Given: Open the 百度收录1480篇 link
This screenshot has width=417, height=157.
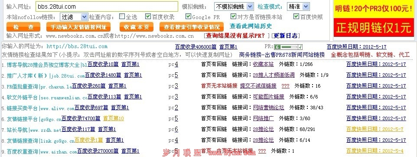Looking at the screenshot, I should [103, 75].
